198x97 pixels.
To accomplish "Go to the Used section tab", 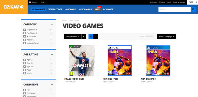I will 98,9.
